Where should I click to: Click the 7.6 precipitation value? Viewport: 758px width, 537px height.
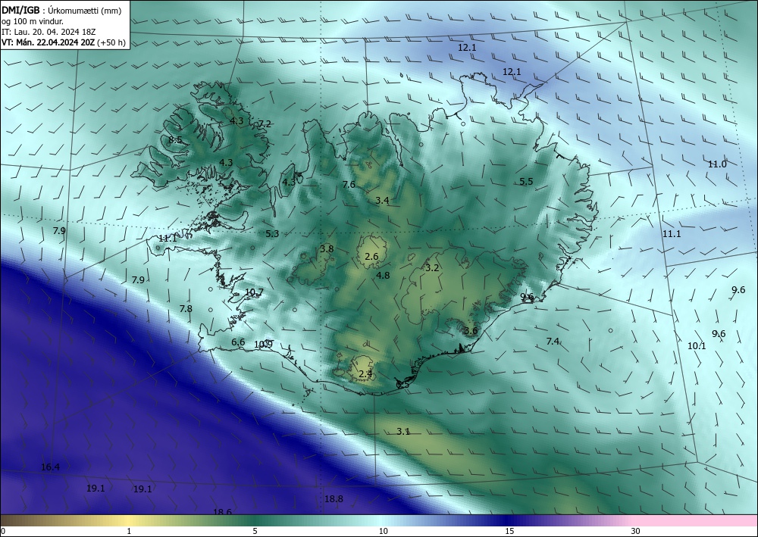349,185
